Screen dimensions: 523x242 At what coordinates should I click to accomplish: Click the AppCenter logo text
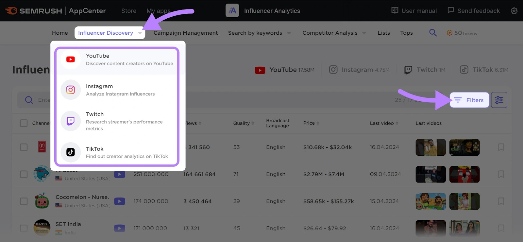point(87,11)
